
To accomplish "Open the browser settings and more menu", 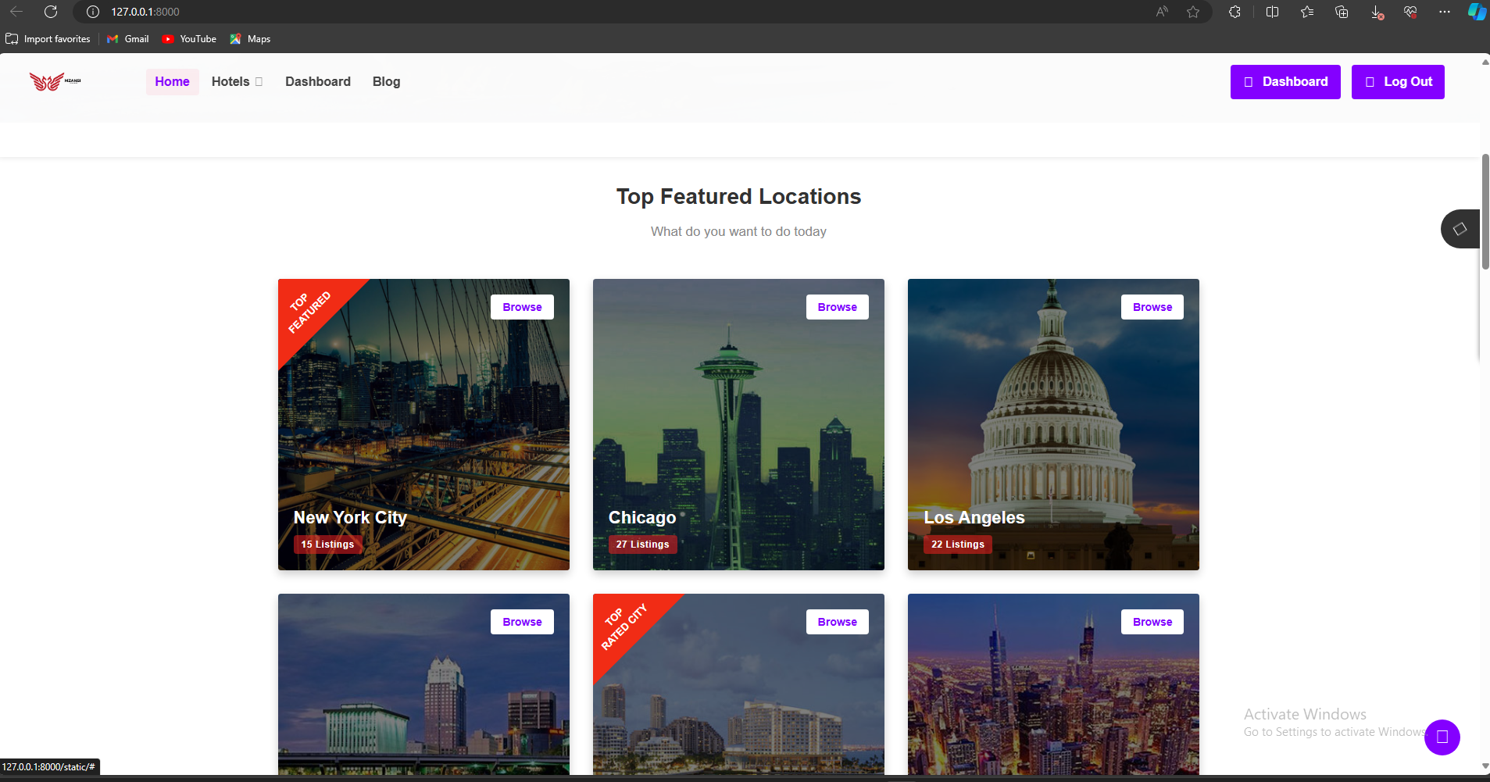I will coord(1445,12).
